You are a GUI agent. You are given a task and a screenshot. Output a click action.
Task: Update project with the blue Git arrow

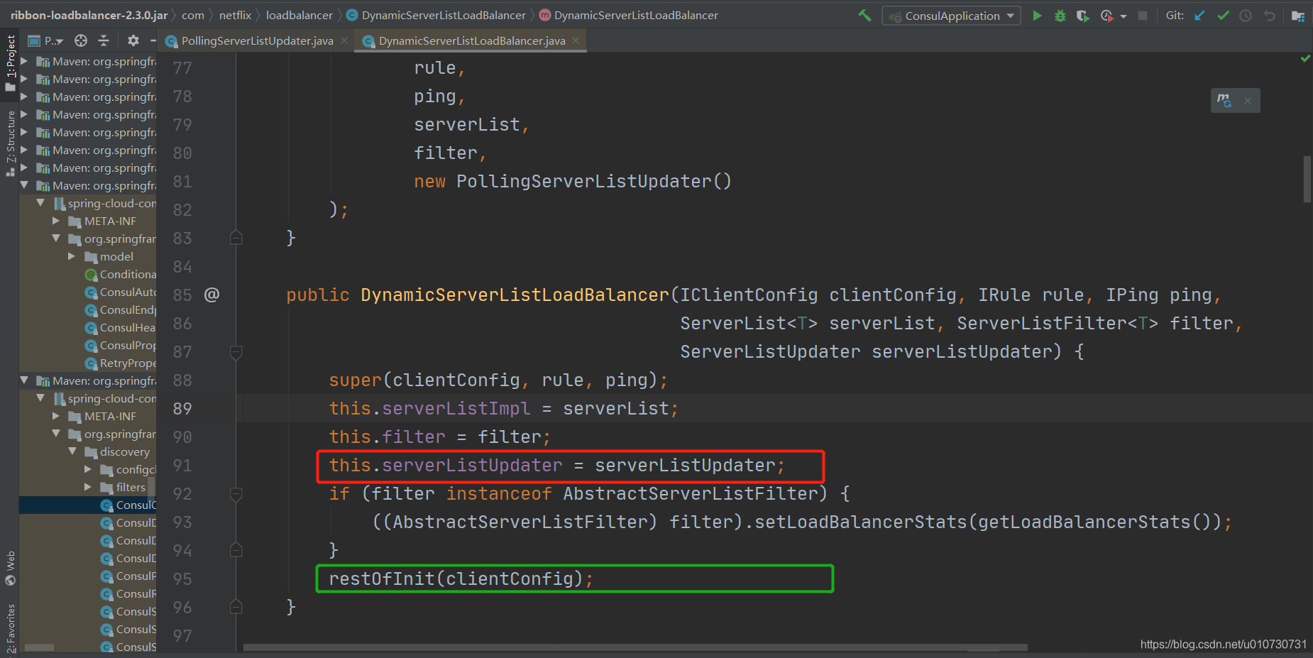pos(1199,16)
